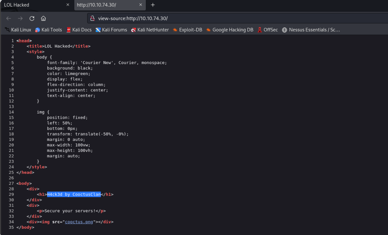Click the <div> tag on line 31
The image size is (388, 235).
(x=33, y=205)
